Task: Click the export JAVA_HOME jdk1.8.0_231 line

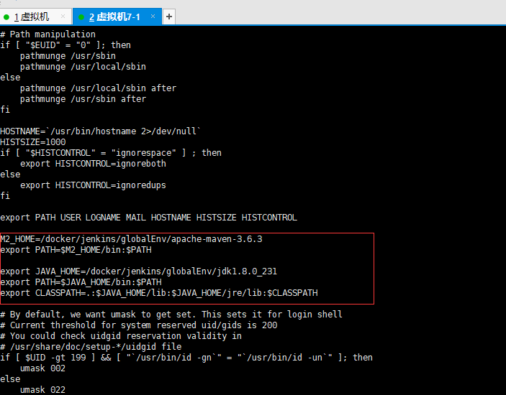Action: 138,271
